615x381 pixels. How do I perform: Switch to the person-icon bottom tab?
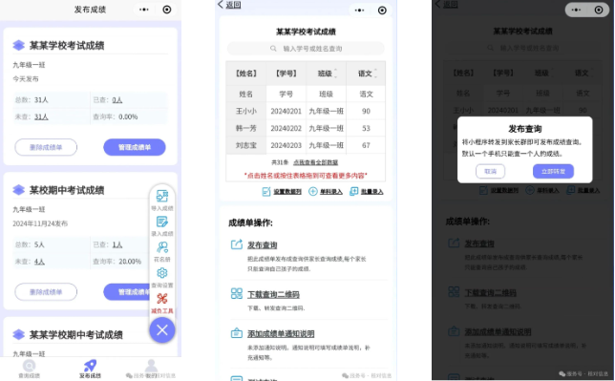click(x=152, y=369)
